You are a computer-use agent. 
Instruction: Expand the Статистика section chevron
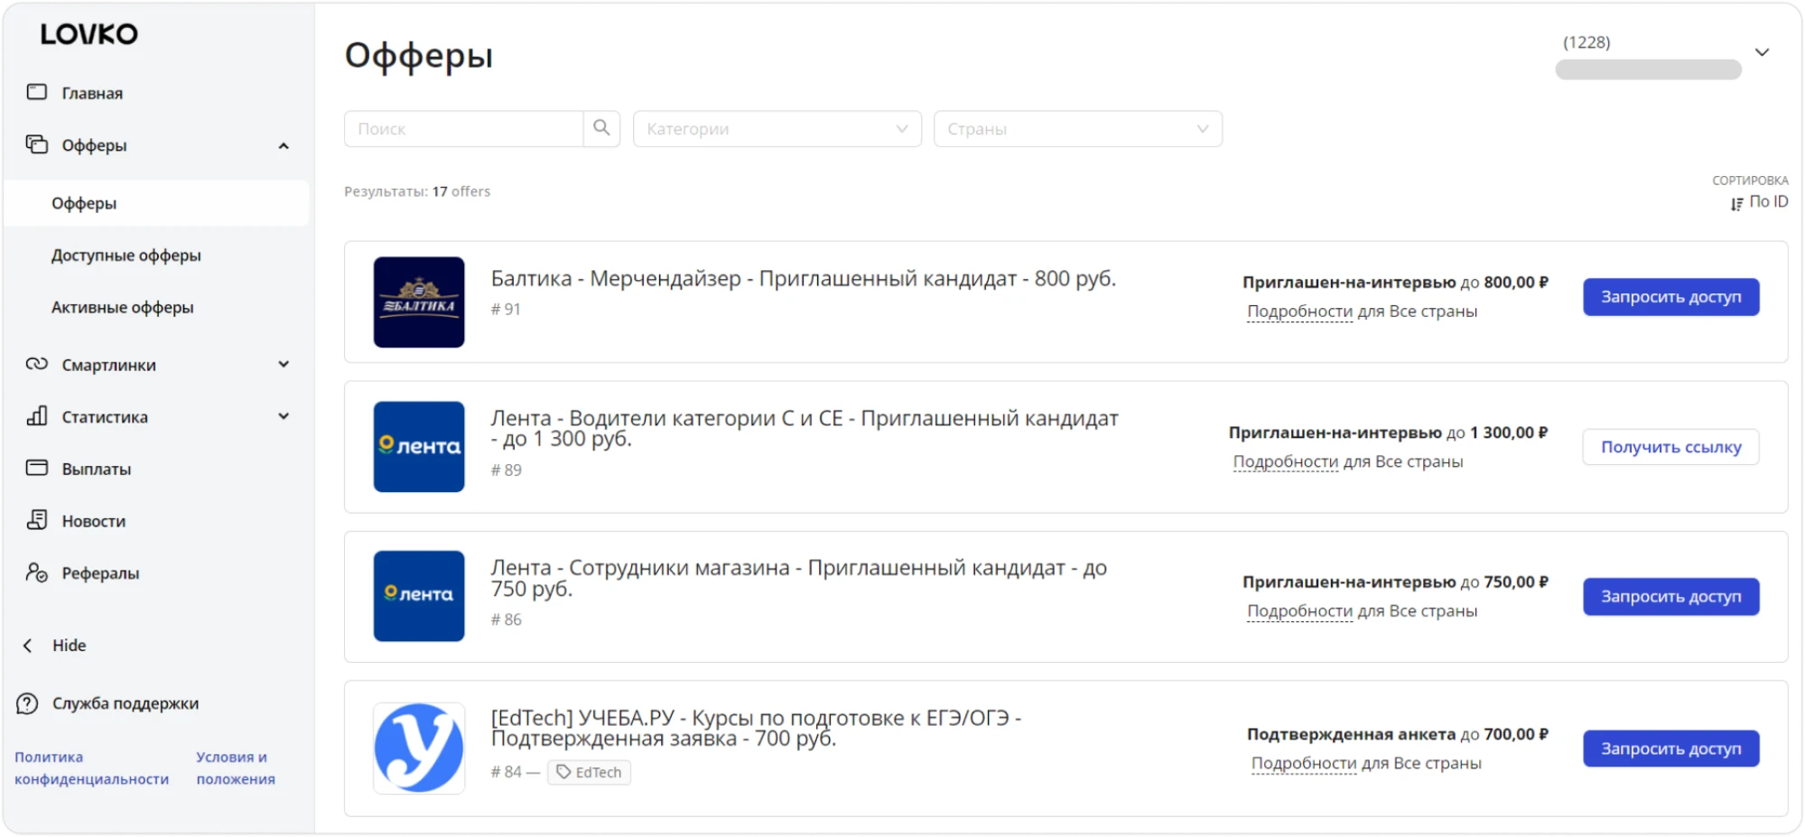284,416
